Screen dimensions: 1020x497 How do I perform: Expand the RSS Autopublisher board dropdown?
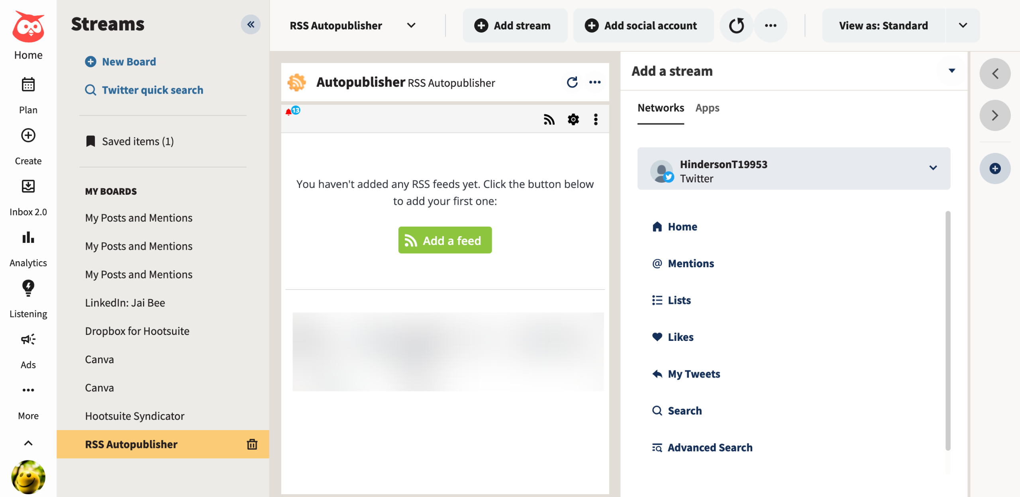tap(411, 25)
